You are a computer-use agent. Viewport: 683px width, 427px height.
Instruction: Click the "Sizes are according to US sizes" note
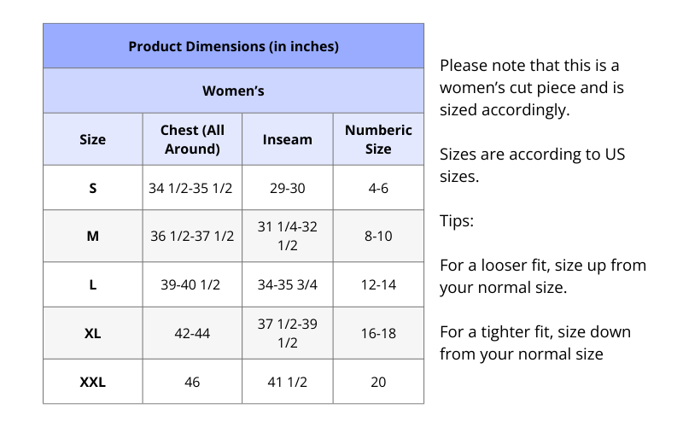532,166
